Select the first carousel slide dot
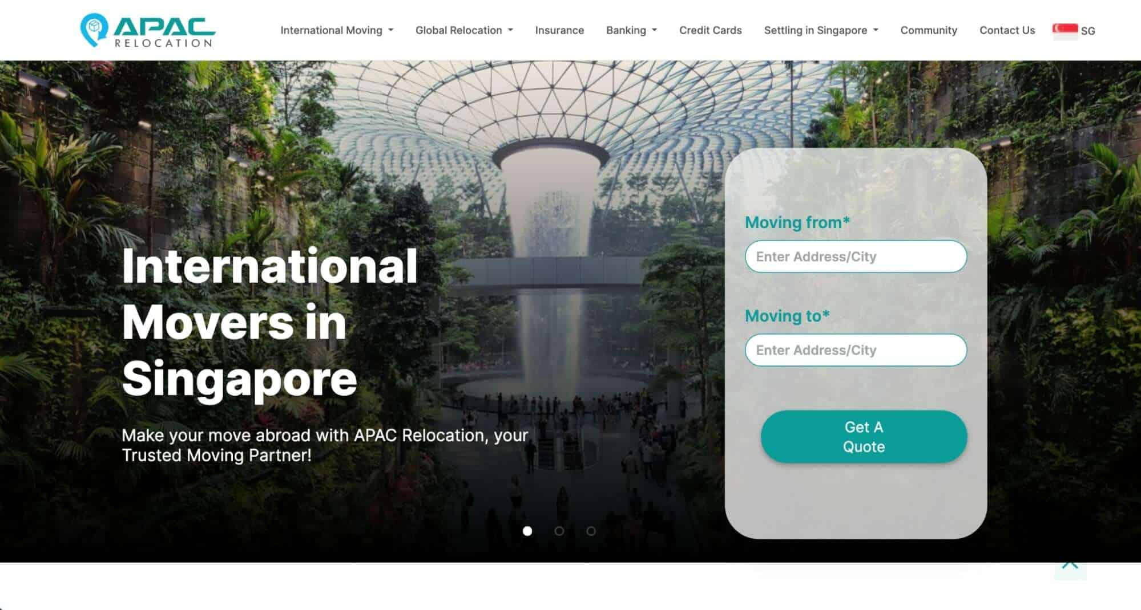The height and width of the screenshot is (610, 1141). point(527,531)
